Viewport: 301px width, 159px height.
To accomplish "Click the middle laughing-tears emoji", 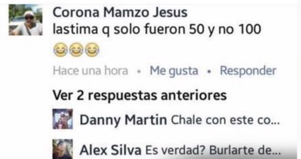I will pyautogui.click(x=76, y=50).
